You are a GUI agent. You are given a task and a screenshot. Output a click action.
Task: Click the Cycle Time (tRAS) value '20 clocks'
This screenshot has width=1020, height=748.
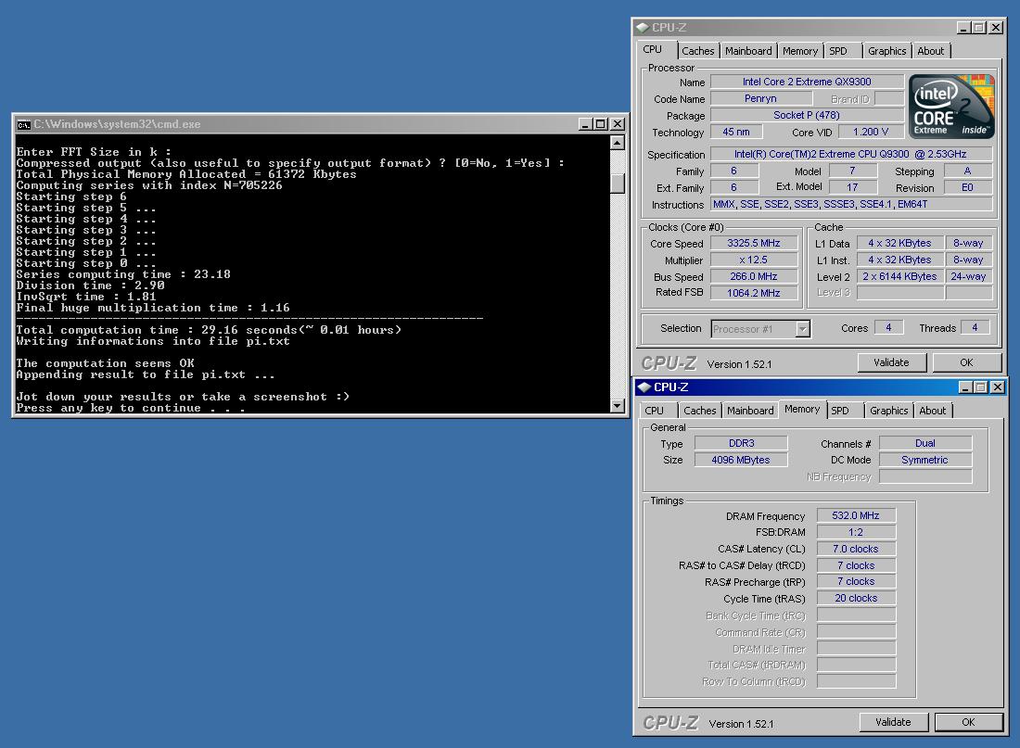[x=856, y=598]
